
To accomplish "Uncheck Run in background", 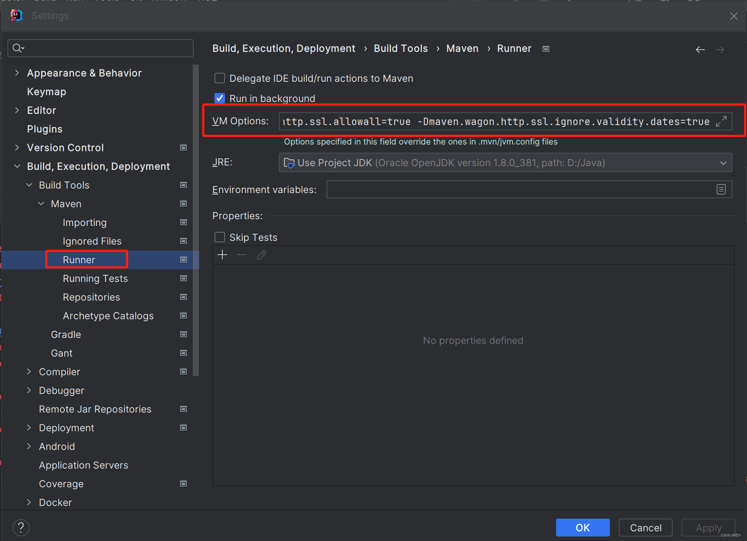I will click(220, 98).
